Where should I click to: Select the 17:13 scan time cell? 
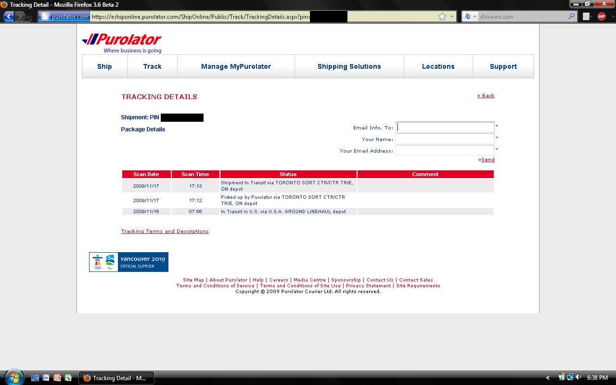pos(195,186)
